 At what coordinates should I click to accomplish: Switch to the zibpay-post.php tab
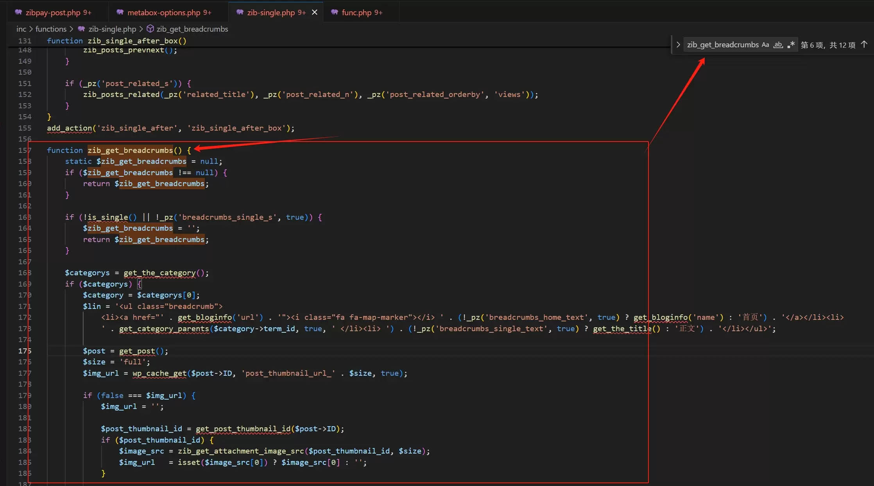[58, 13]
